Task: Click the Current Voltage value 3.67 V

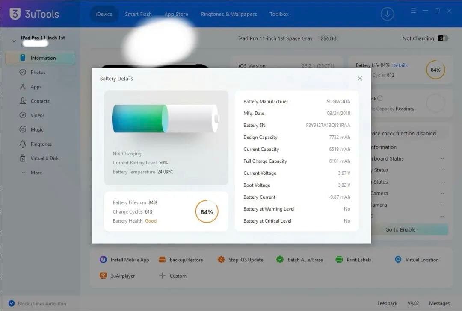Action: (x=344, y=173)
